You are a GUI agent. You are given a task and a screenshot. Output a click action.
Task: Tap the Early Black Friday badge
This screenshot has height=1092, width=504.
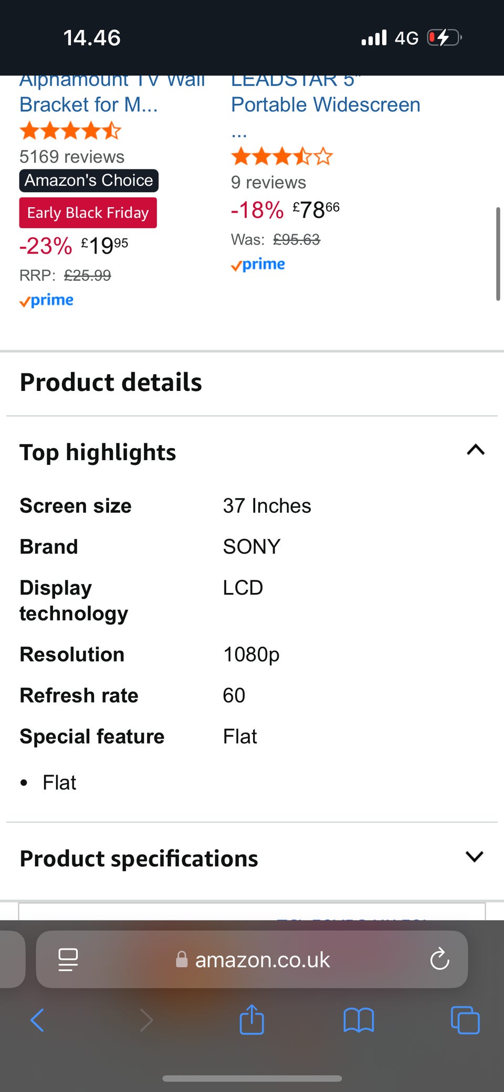(88, 213)
